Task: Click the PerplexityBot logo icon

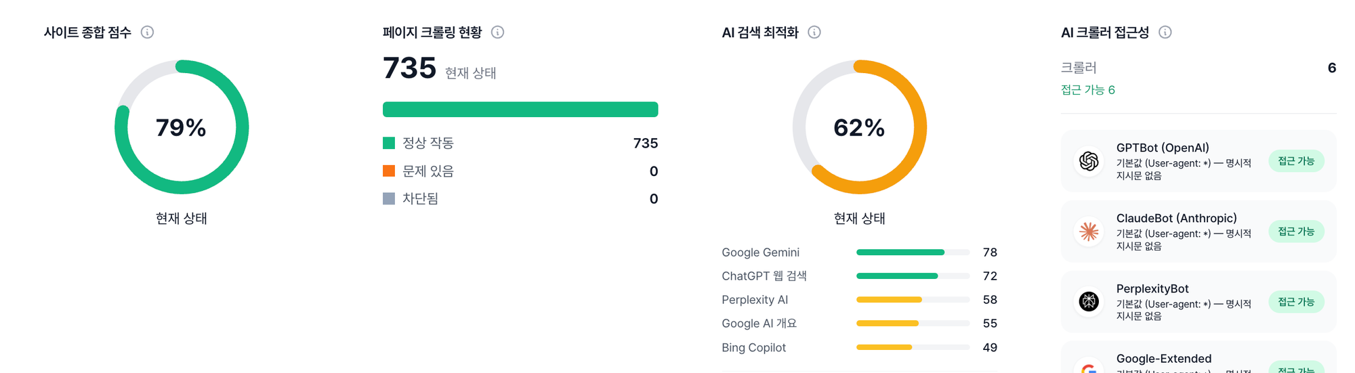Action: 1089,301
